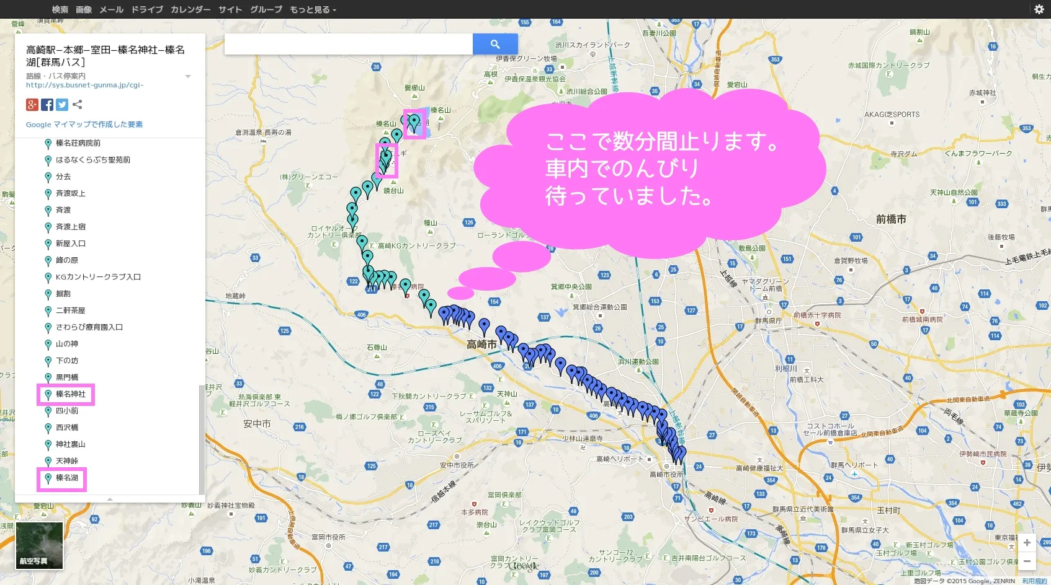Click the map title 高崎駅–本郷–室田

(x=105, y=56)
